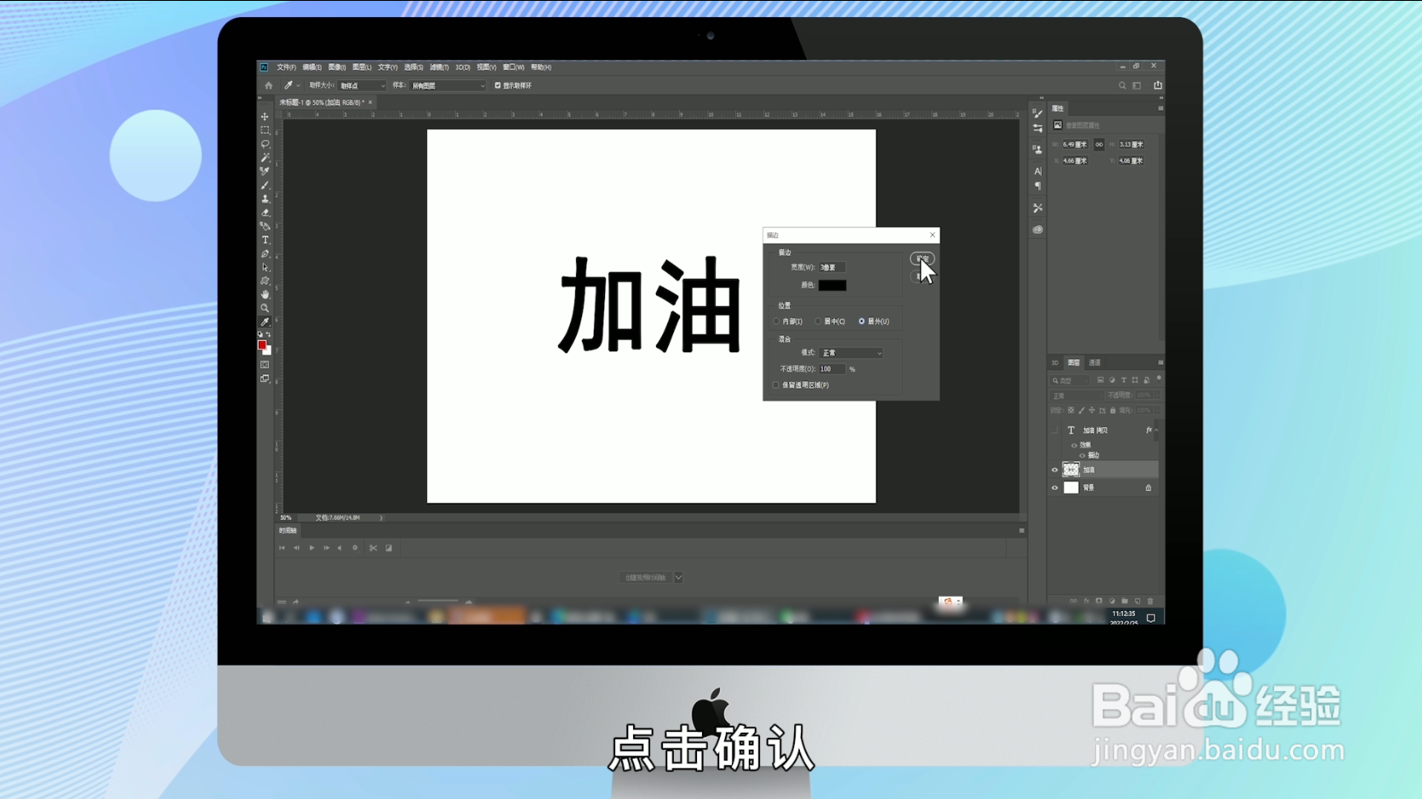The width and height of the screenshot is (1422, 799).
Task: Switch to the 通道 tab
Action: tap(1094, 362)
